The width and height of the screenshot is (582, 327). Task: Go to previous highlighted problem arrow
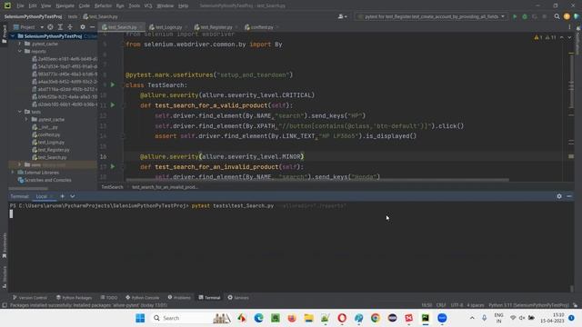click(562, 37)
